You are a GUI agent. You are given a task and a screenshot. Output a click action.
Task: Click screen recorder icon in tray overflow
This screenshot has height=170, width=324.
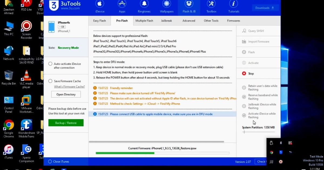point(281,162)
